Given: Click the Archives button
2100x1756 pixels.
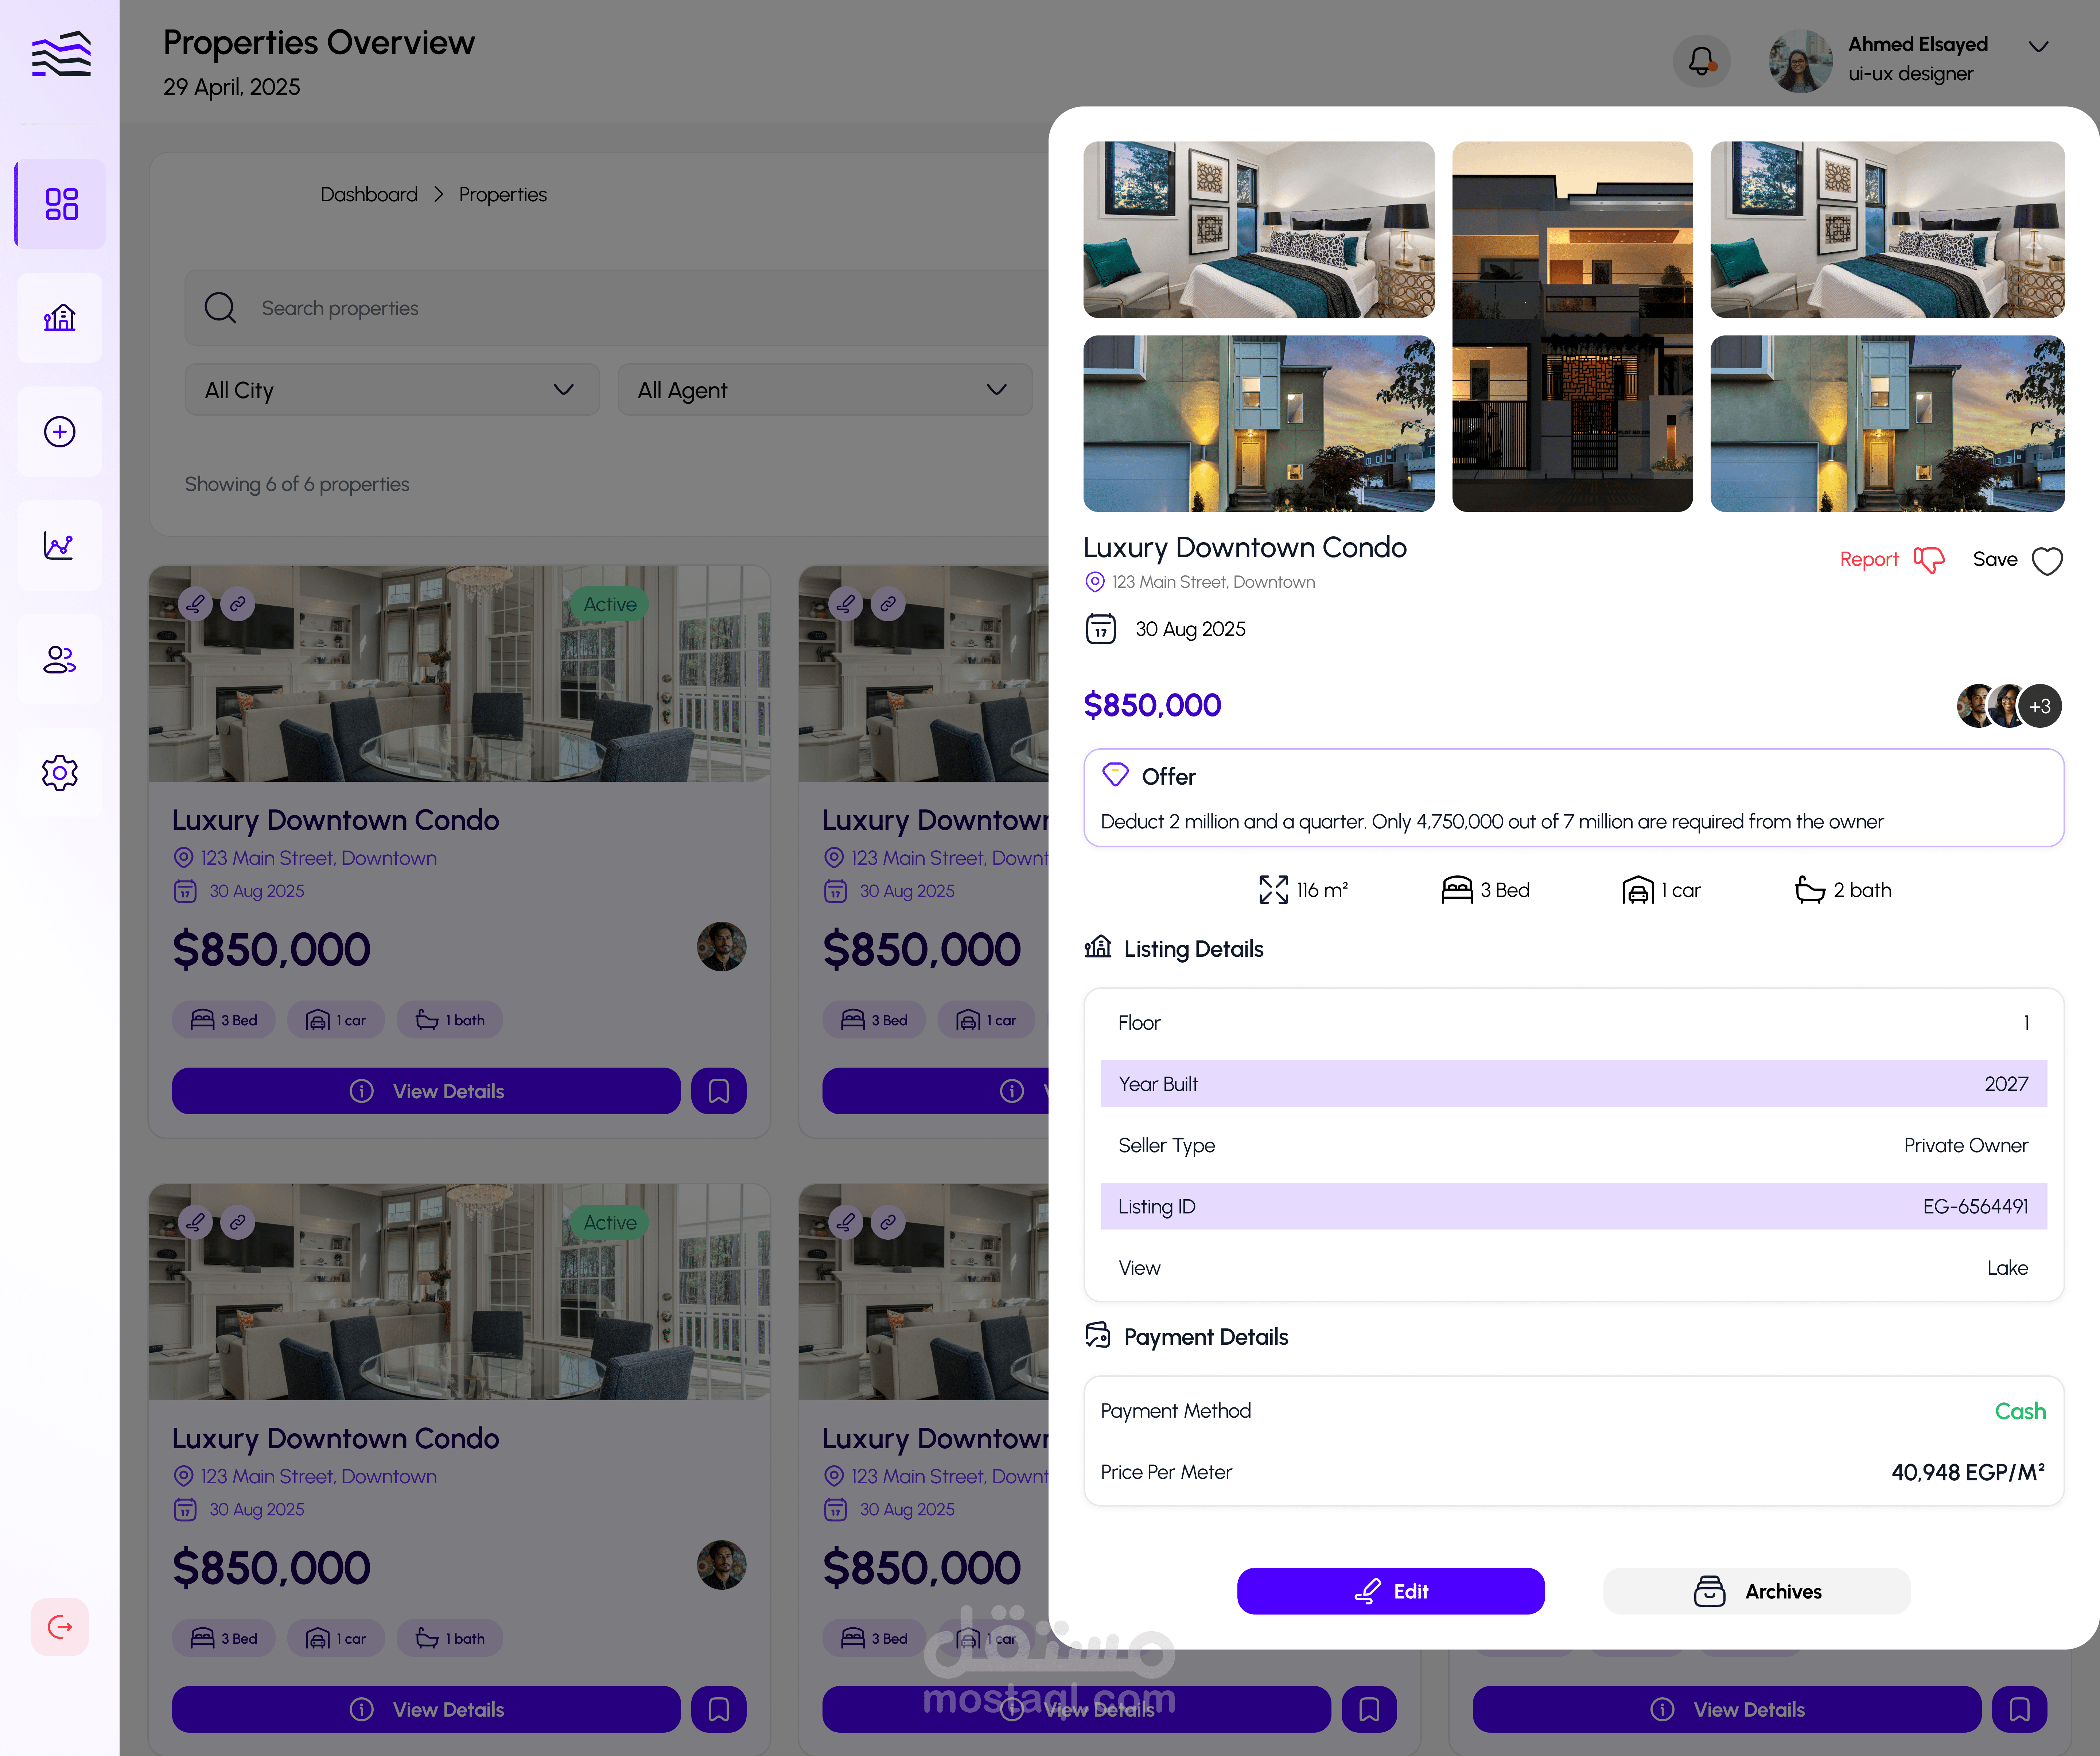Looking at the screenshot, I should coord(1757,1591).
